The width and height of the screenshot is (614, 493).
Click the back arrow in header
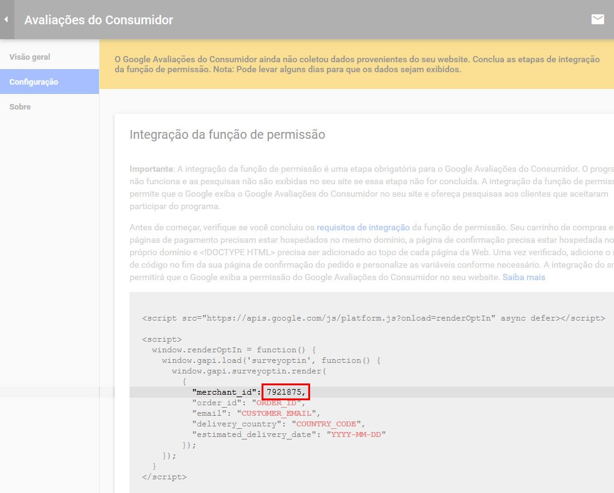[6, 19]
